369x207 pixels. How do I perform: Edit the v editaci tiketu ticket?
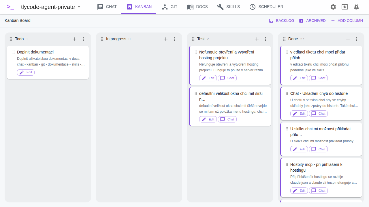click(299, 78)
